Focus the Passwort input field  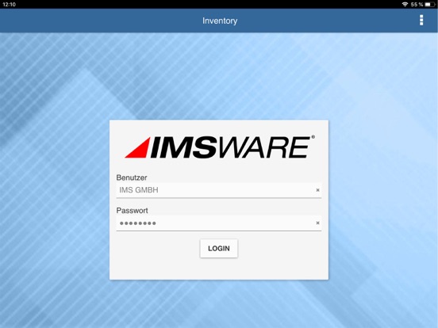[219, 223]
